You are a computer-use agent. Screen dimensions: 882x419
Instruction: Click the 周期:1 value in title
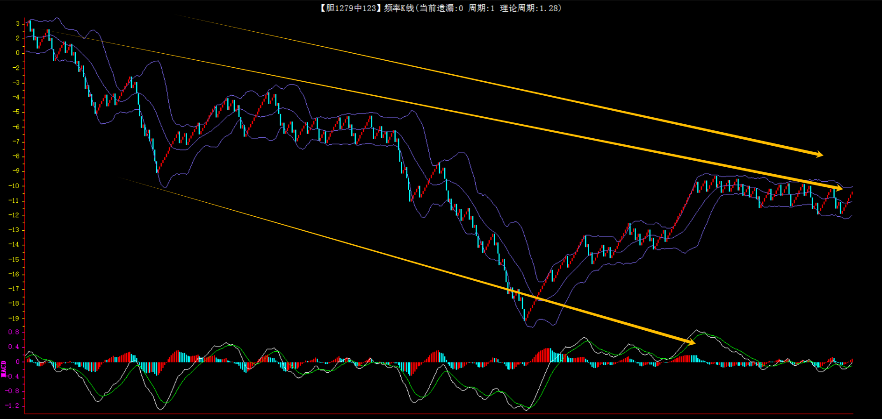(481, 8)
